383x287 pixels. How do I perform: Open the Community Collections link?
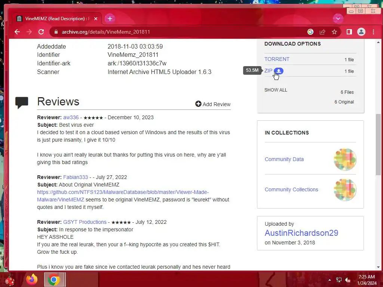[291, 189]
